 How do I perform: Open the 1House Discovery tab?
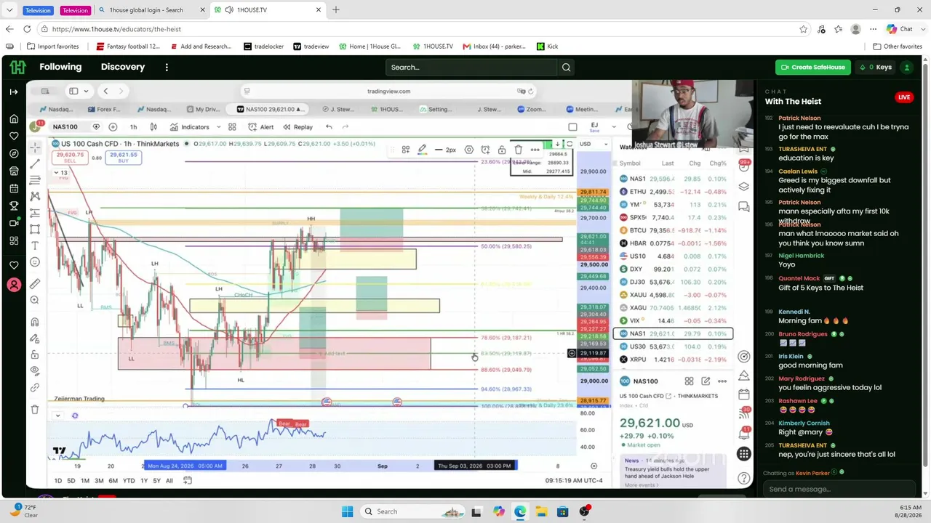click(x=123, y=67)
